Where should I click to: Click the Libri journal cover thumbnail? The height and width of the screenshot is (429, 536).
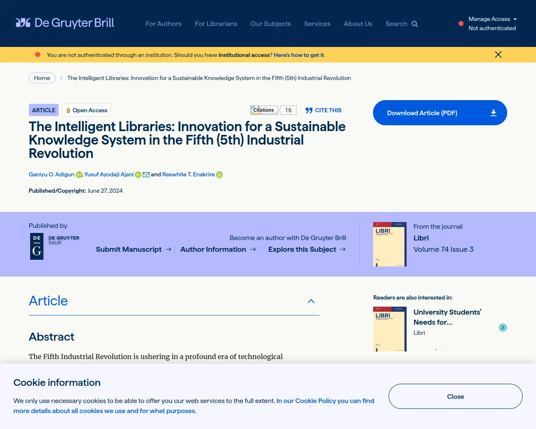pyautogui.click(x=389, y=244)
